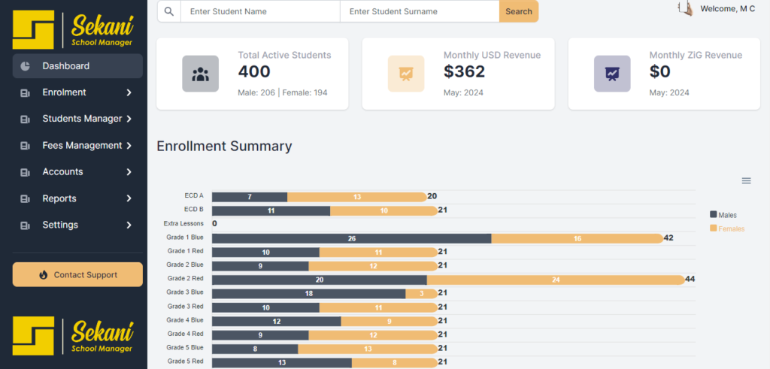The height and width of the screenshot is (369, 770).
Task: Click the Sekani logo at top left
Action: tap(74, 29)
